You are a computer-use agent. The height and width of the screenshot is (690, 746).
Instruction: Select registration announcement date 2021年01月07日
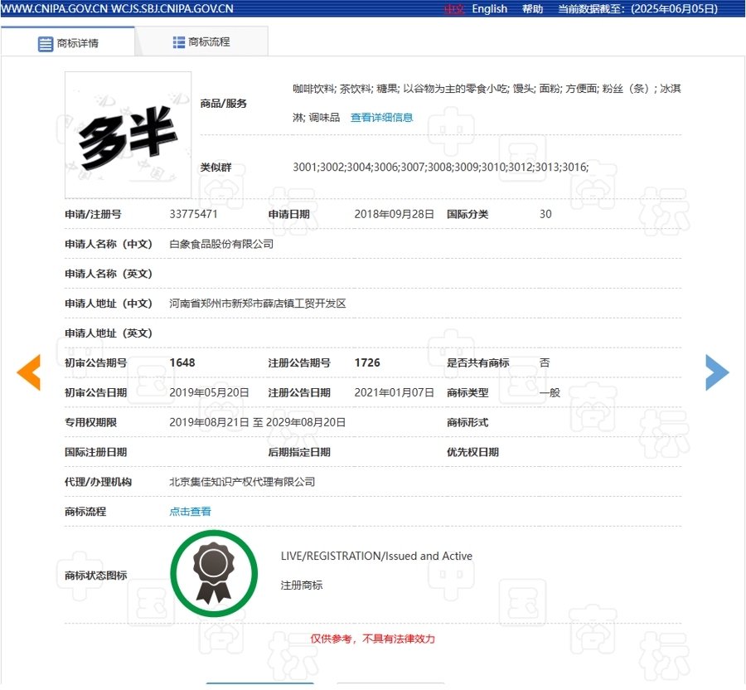point(394,392)
